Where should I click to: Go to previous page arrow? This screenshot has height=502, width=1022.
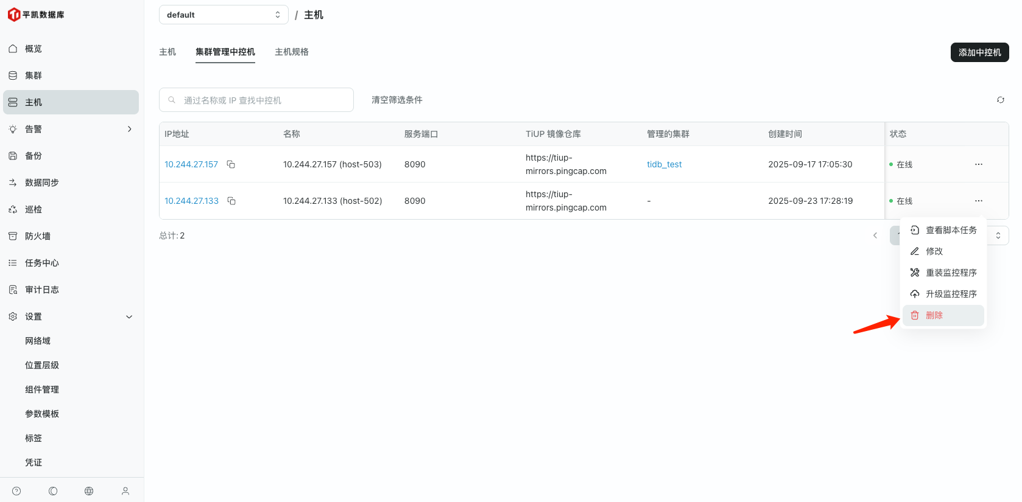[x=875, y=235]
